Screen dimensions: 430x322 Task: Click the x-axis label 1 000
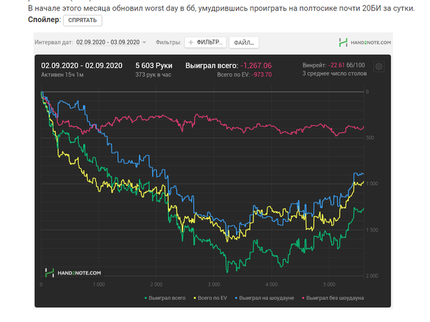pos(99,285)
